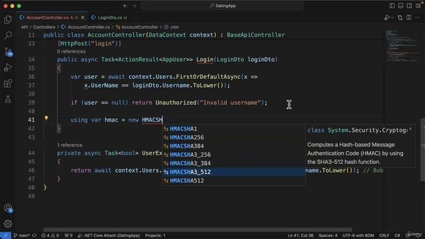Screen dimensions: 425x239
Task: Close the suggestion documentation popup
Action: 410,129
